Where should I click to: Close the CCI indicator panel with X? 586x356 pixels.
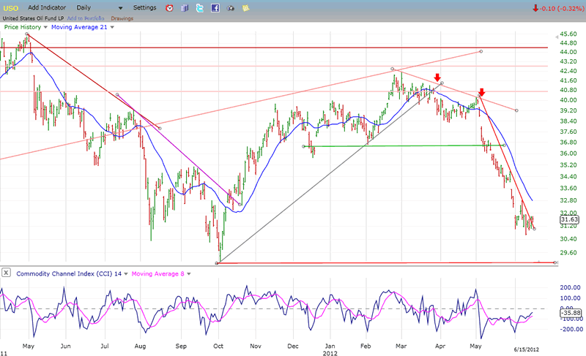click(7, 273)
